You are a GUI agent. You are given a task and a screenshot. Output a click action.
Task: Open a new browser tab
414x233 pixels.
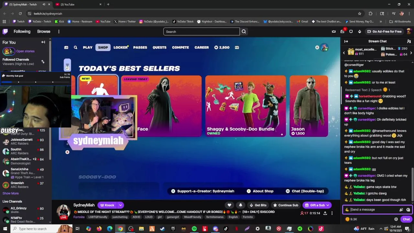(x=108, y=5)
